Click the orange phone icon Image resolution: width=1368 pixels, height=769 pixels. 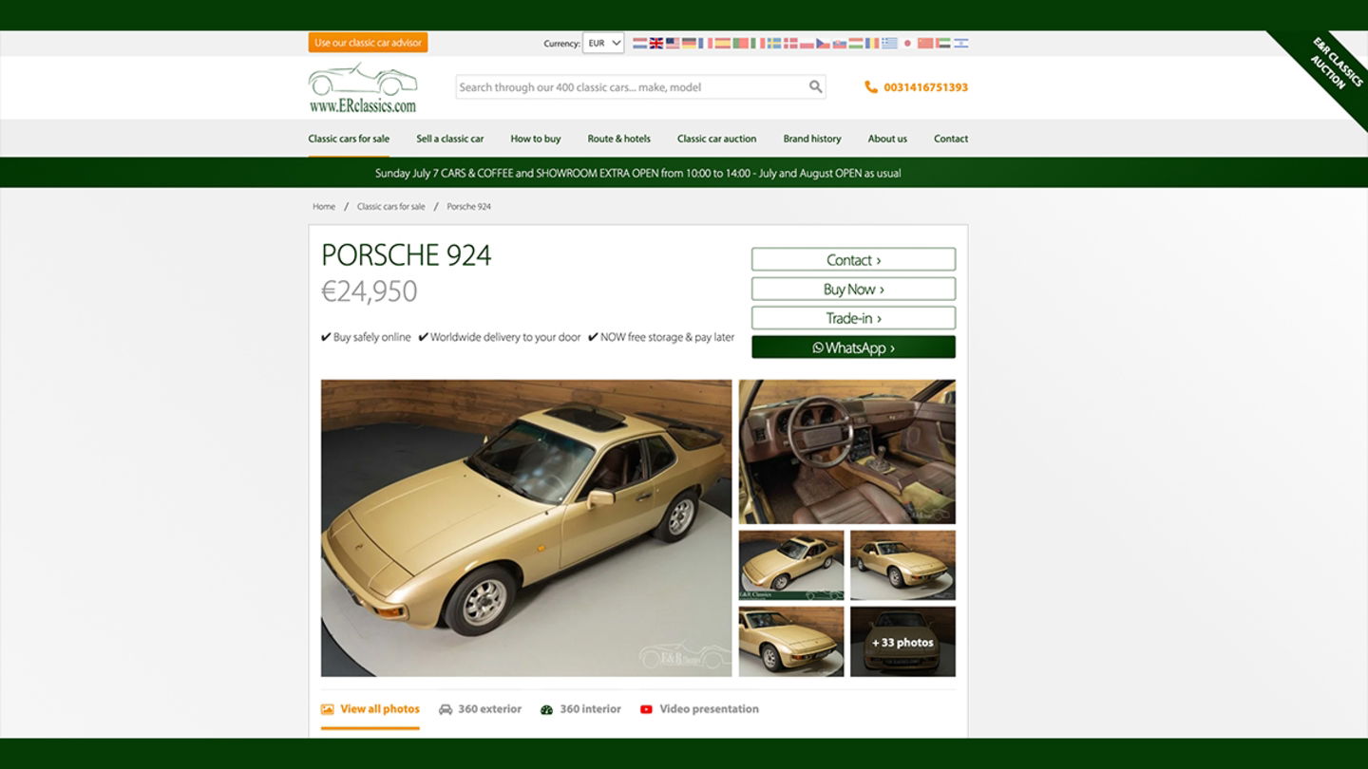coord(871,87)
